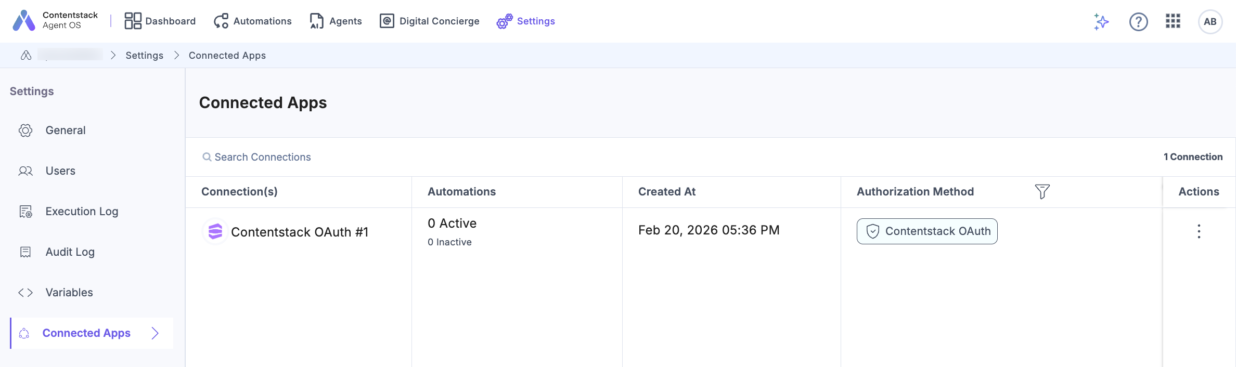Click the Variables code brackets icon
The height and width of the screenshot is (367, 1236).
(25, 293)
